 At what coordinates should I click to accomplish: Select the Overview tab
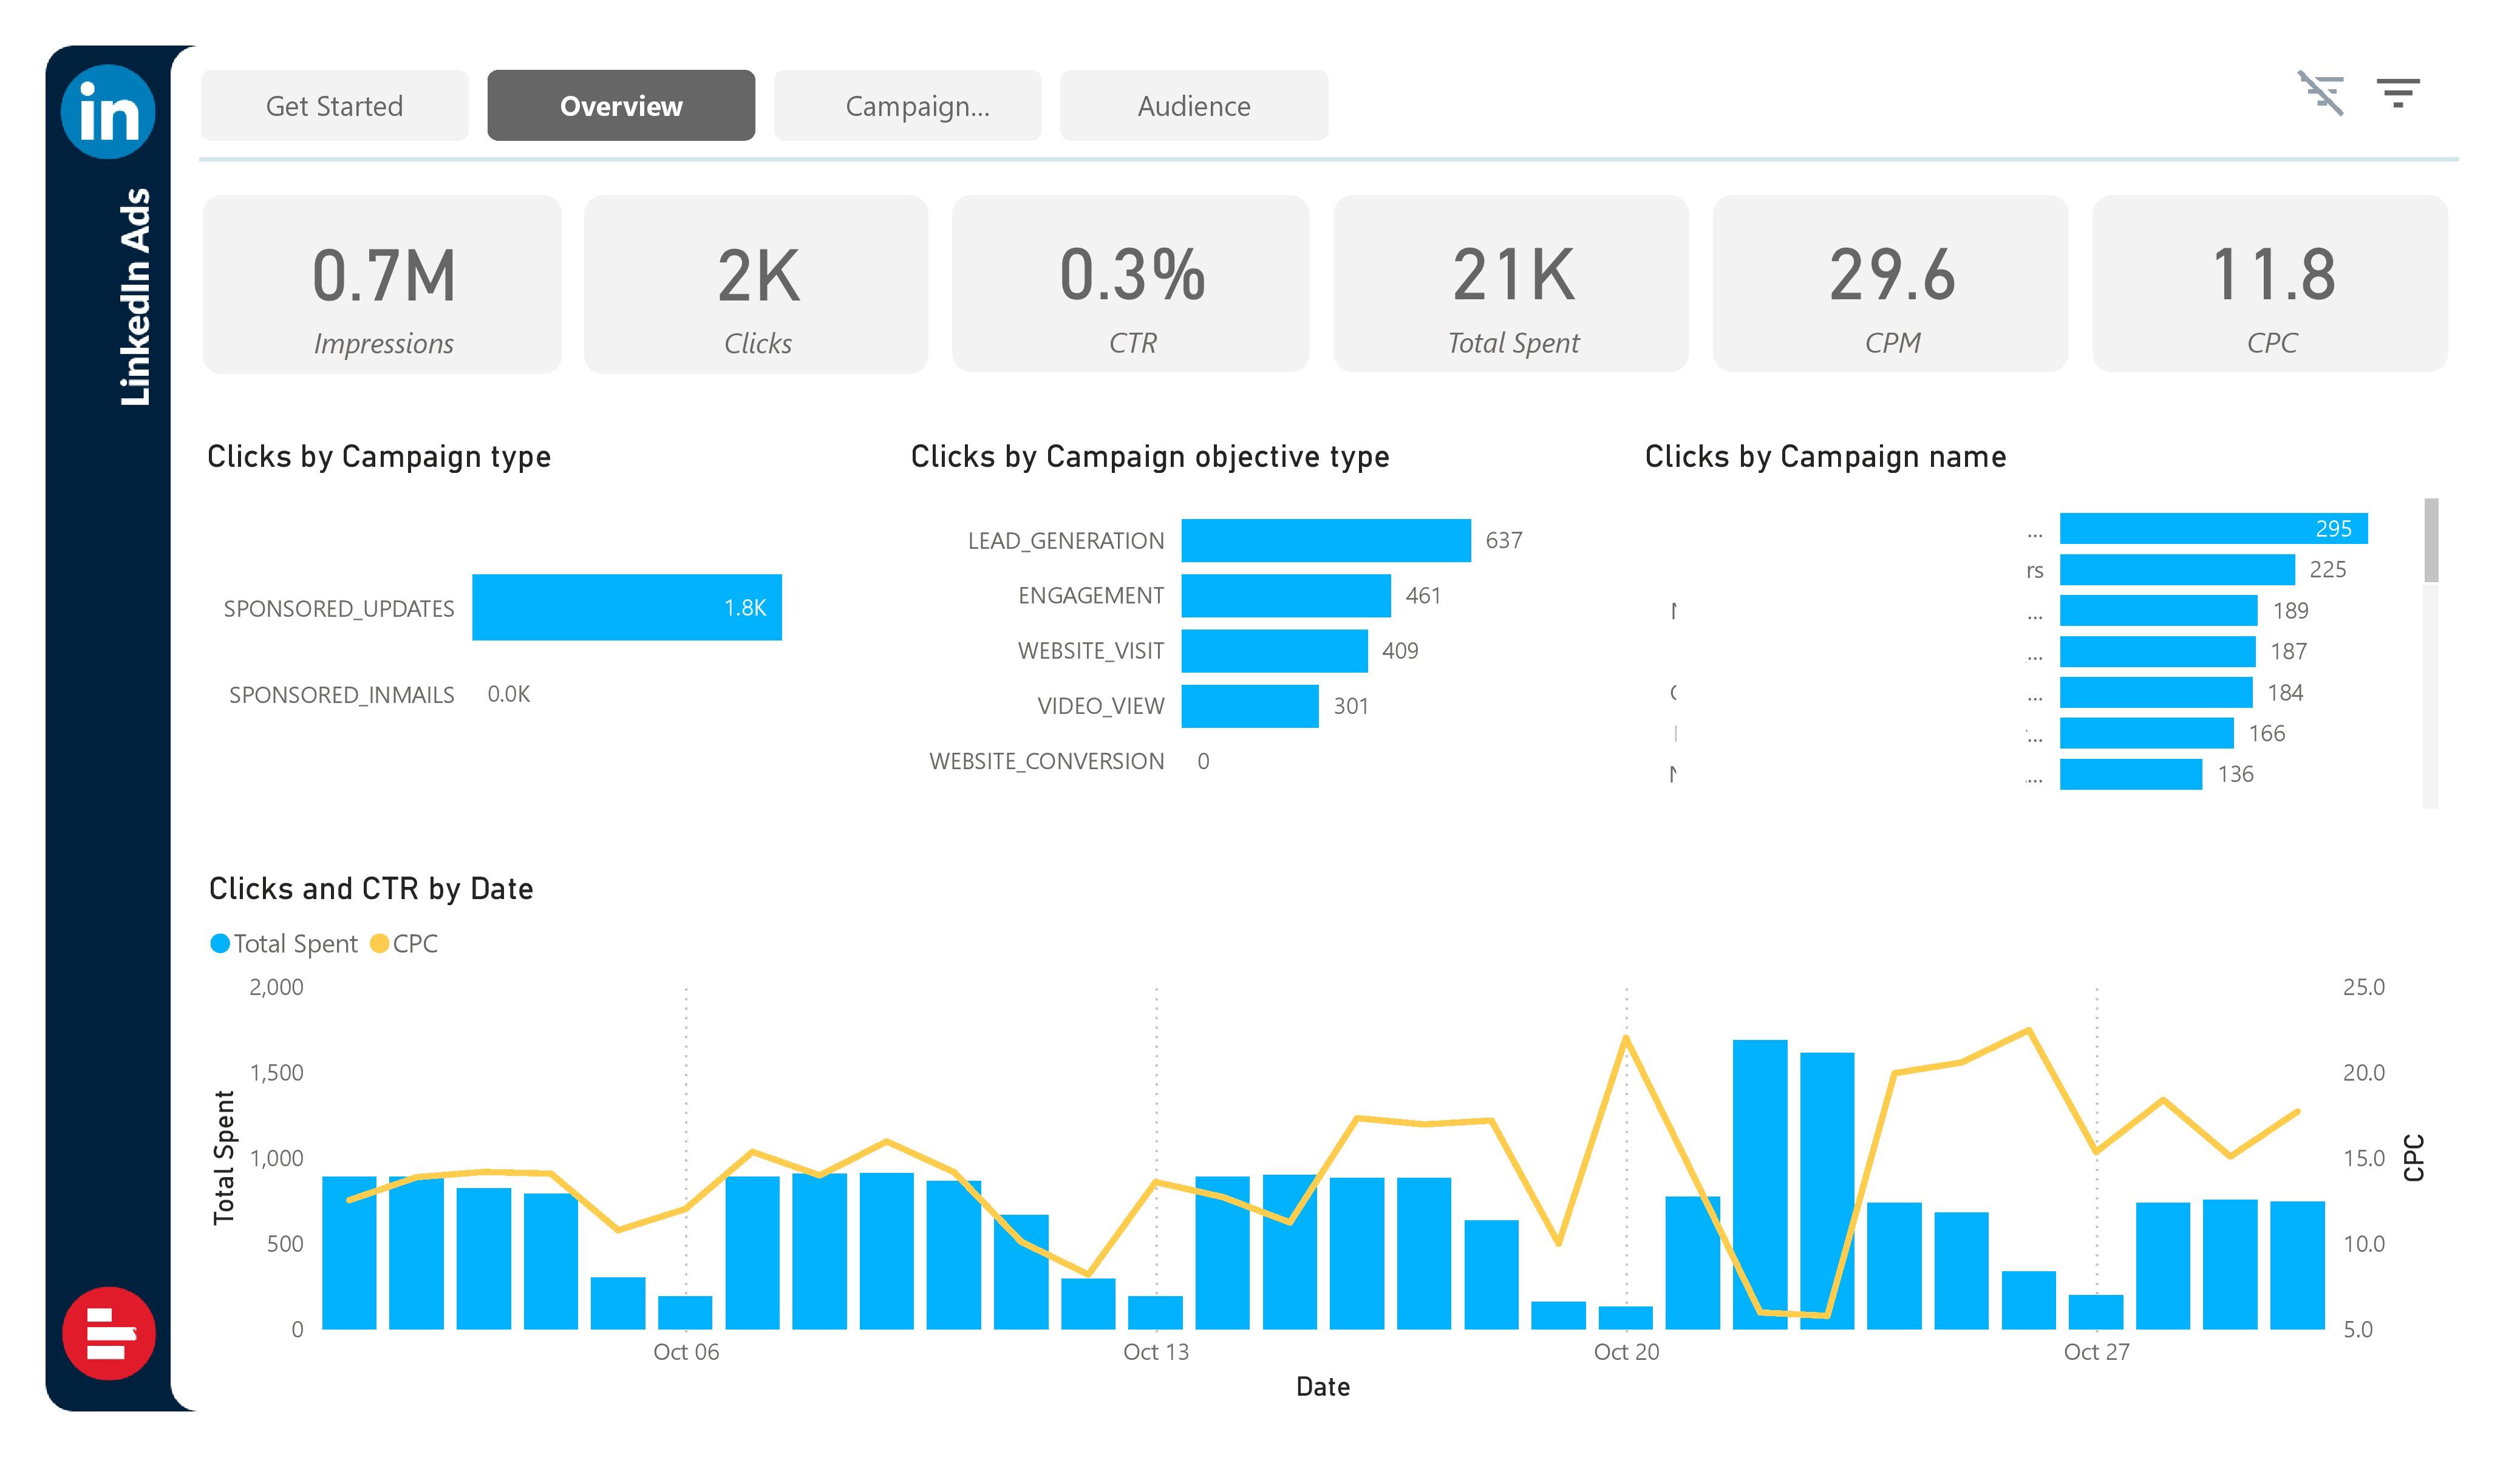(620, 104)
